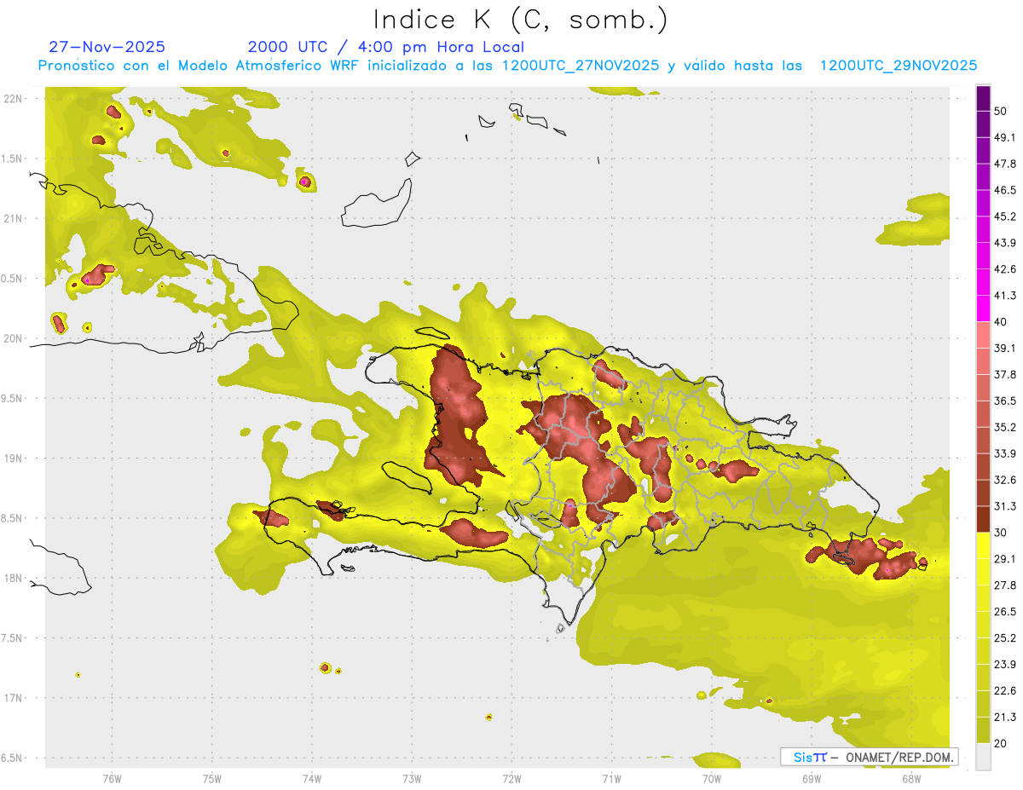
Task: Click '2000 UTC / 4:00 pm Hora Local'
Action: point(386,47)
